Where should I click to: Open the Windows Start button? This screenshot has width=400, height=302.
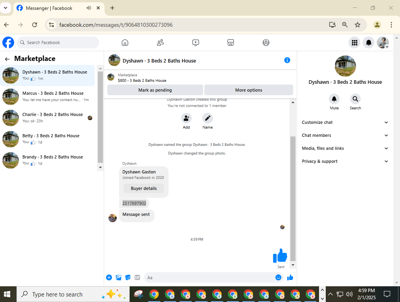pyautogui.click(x=7, y=295)
